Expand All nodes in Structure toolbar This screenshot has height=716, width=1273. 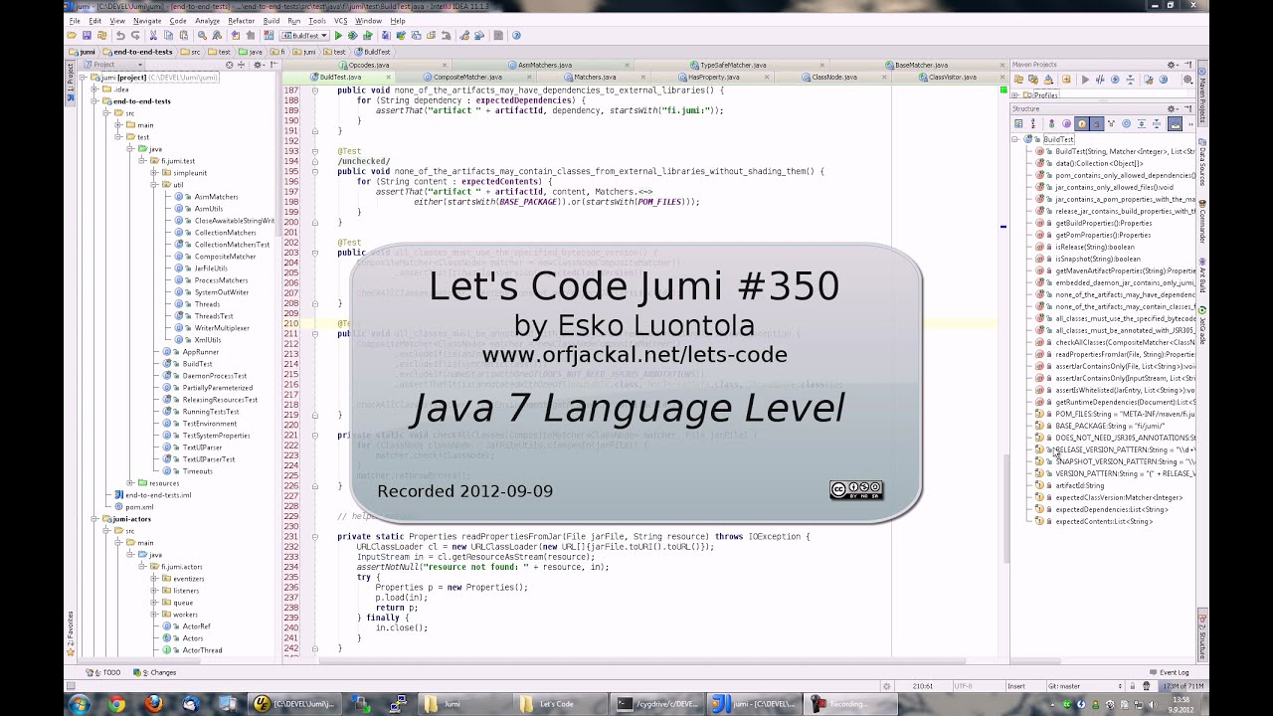coord(1141,123)
